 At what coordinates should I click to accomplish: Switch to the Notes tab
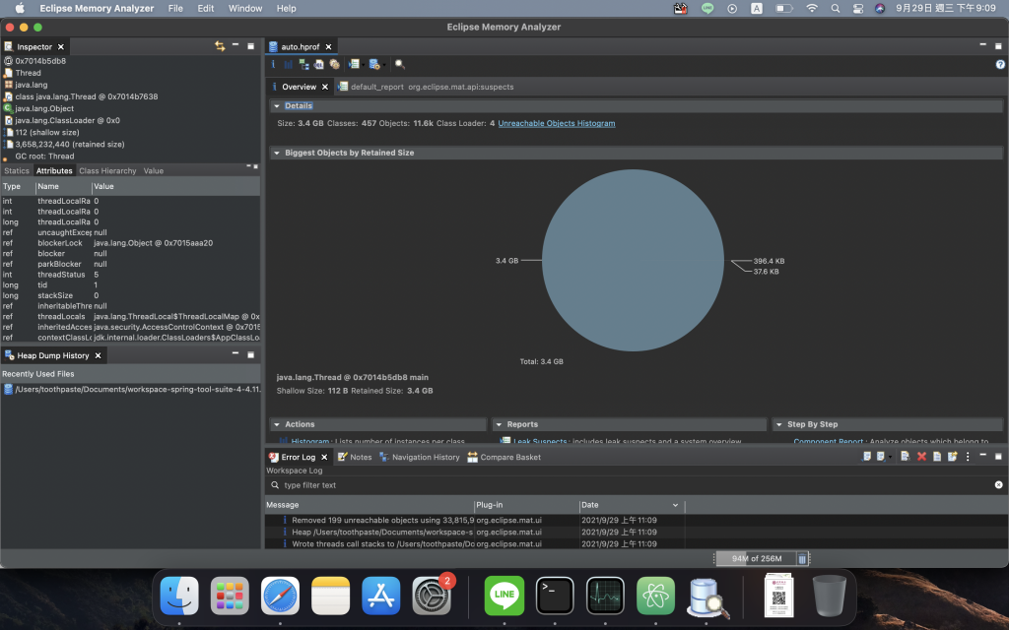355,457
